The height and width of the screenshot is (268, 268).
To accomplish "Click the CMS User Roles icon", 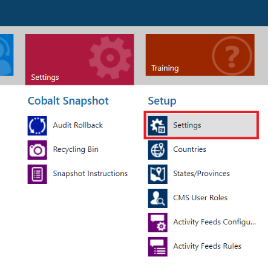I will [x=158, y=198].
